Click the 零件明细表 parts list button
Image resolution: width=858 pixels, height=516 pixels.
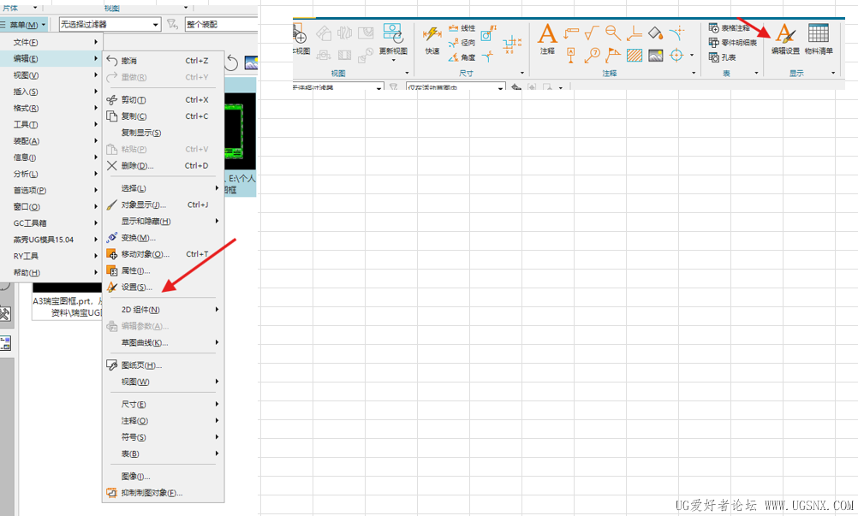pos(733,43)
